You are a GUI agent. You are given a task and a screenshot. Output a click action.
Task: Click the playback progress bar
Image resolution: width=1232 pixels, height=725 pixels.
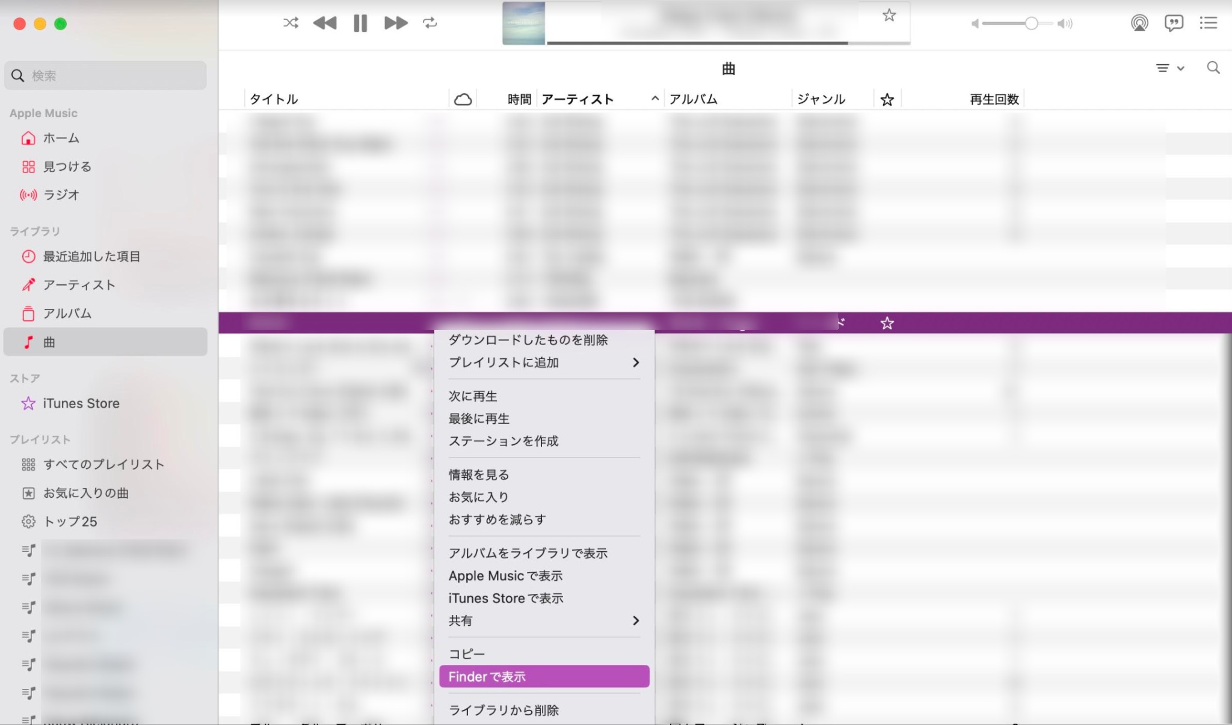728,43
